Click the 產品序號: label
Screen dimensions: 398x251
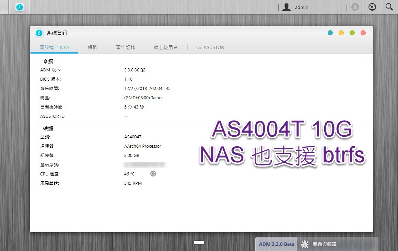(49, 164)
